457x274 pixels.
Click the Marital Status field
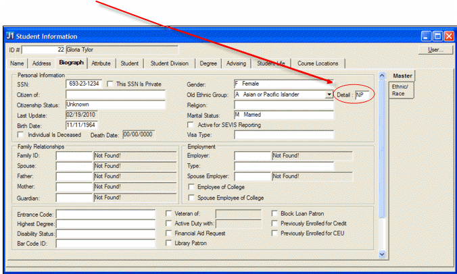[x=283, y=115]
